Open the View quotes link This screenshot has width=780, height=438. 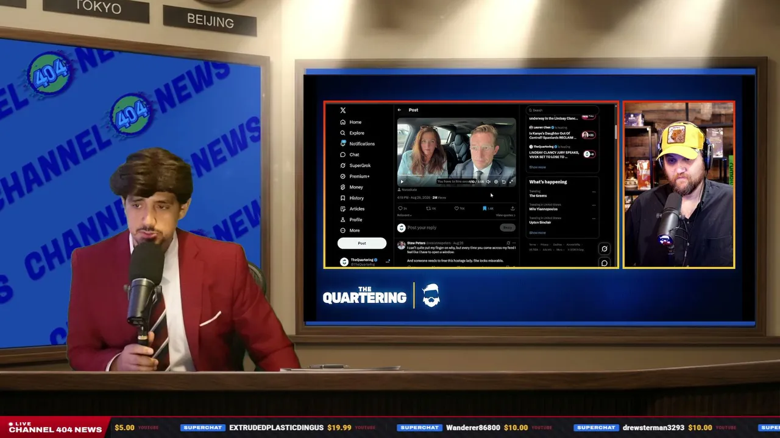click(x=505, y=215)
